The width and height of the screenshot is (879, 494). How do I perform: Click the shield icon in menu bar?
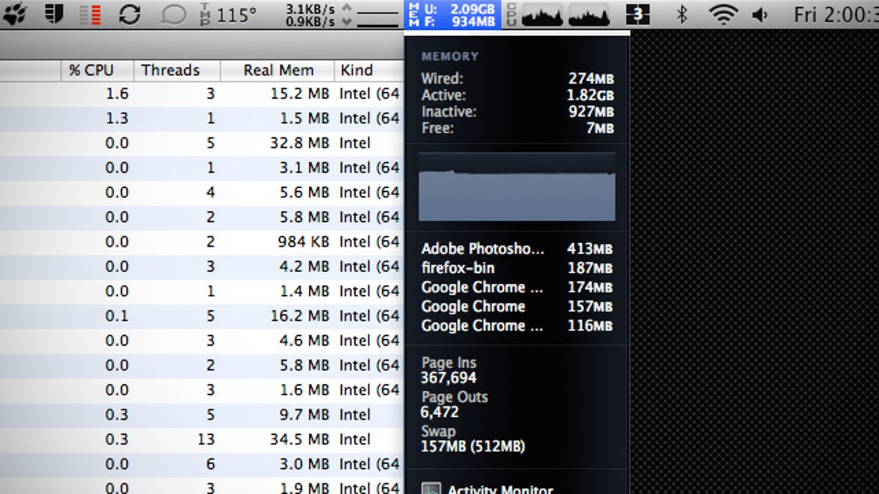54,14
